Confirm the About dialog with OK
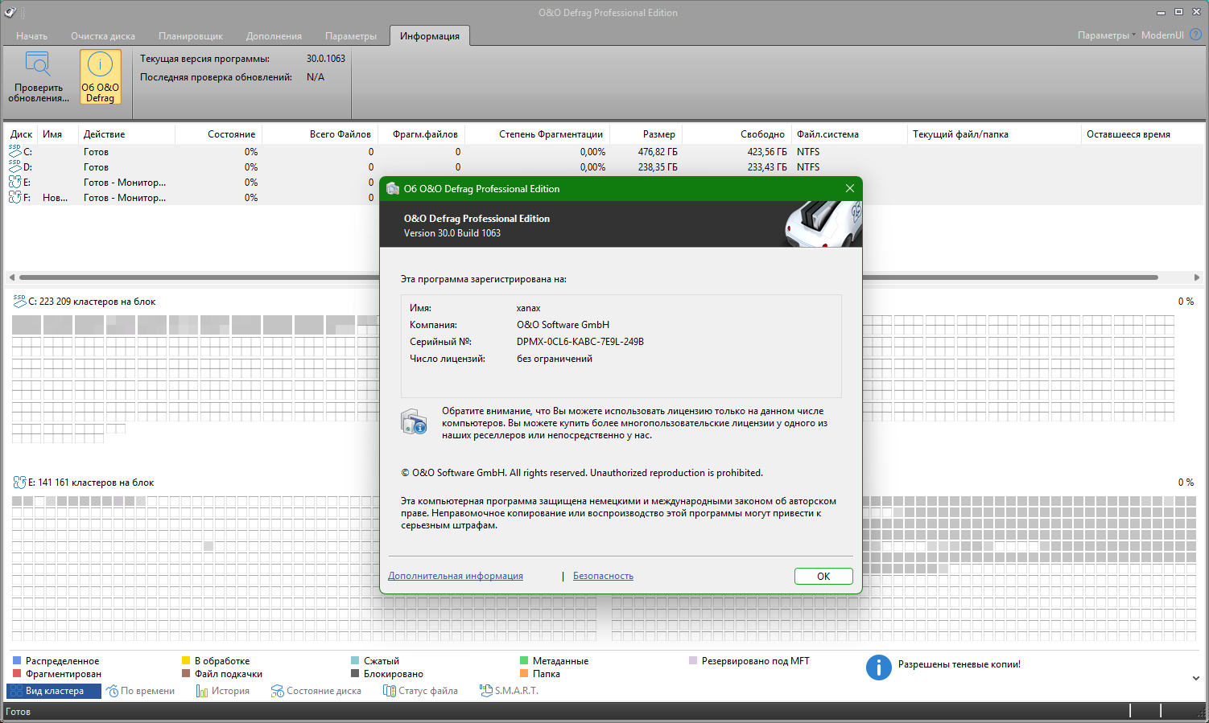1209x723 pixels. pos(823,576)
